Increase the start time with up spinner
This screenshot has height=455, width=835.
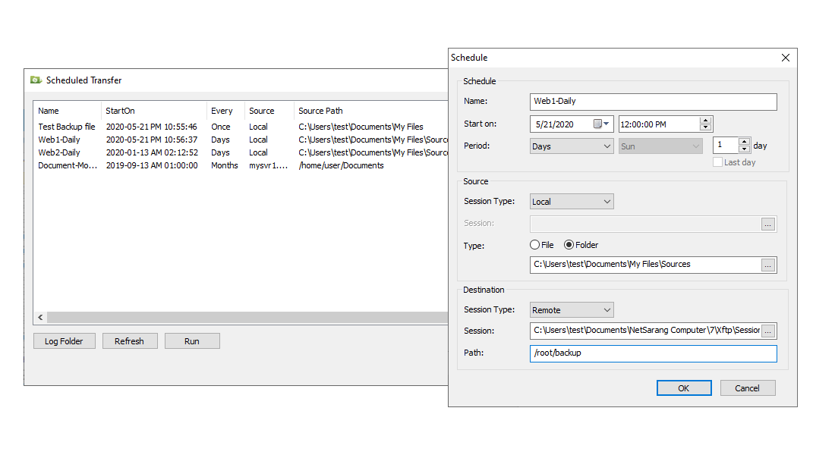coord(706,121)
